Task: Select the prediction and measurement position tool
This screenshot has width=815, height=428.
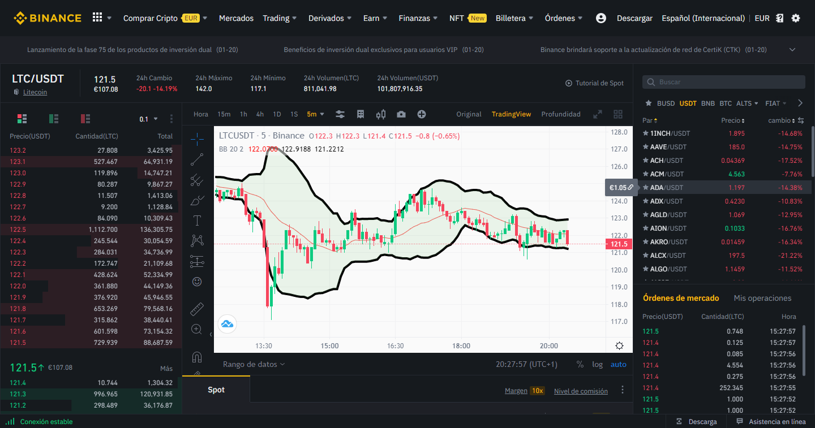Action: [x=197, y=261]
